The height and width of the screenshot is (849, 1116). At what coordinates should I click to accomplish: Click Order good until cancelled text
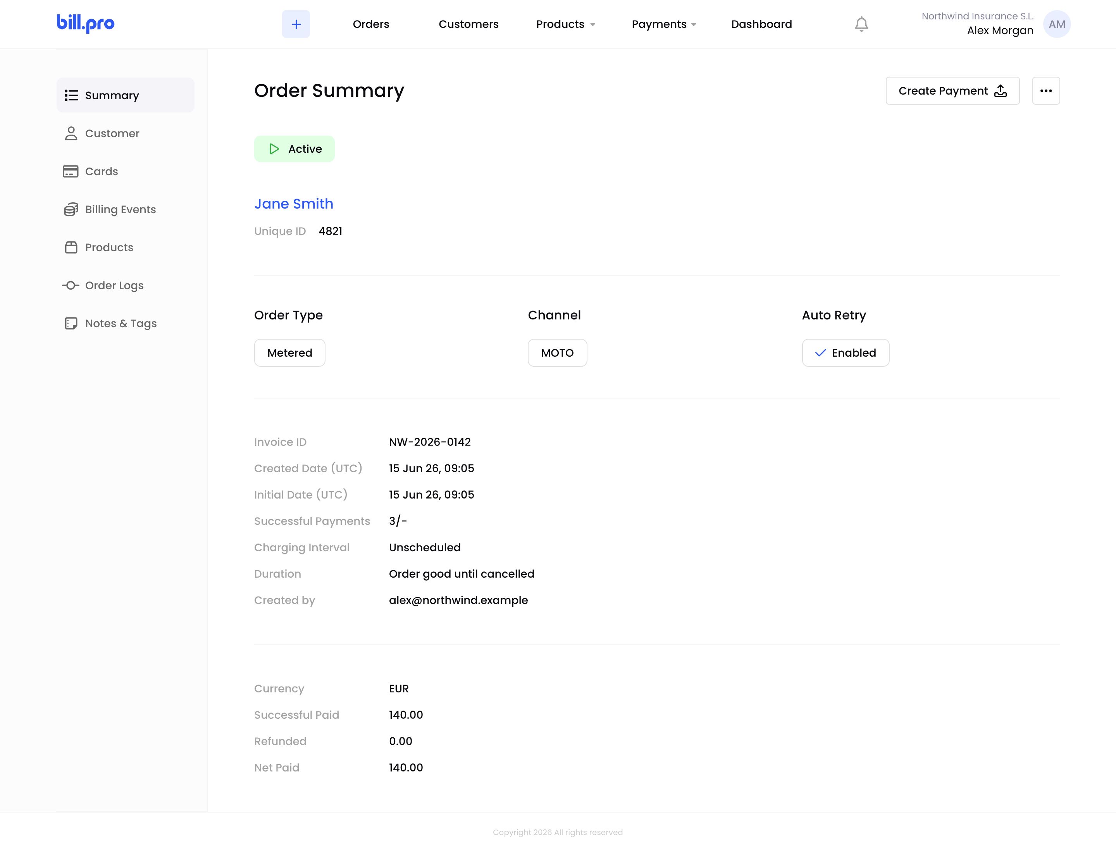[461, 574]
